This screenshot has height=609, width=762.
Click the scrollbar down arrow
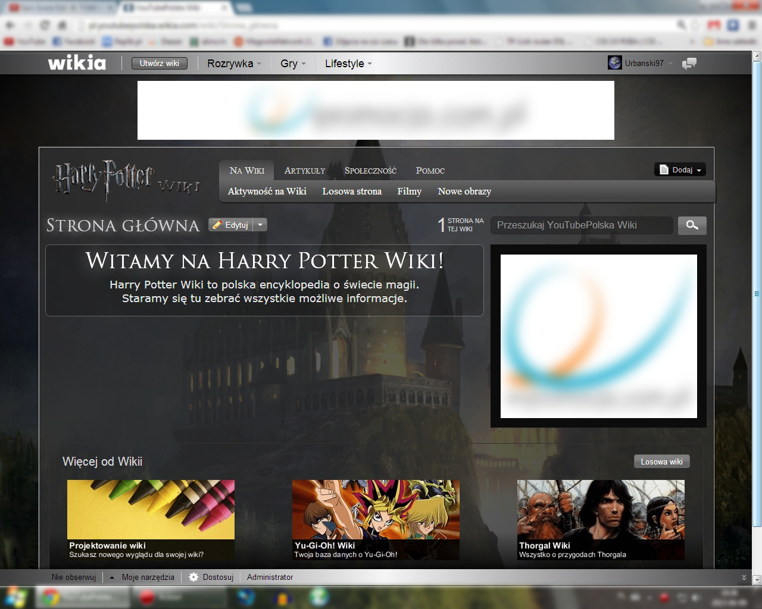coord(757,579)
